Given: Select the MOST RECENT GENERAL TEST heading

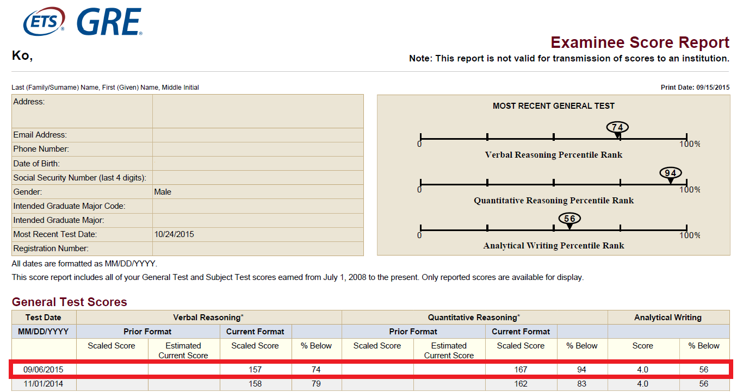Looking at the screenshot, I should click(554, 106).
